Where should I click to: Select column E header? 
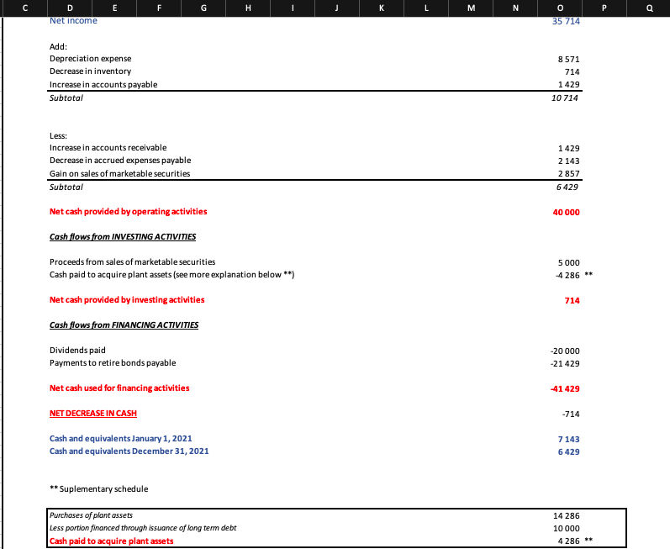click(114, 8)
